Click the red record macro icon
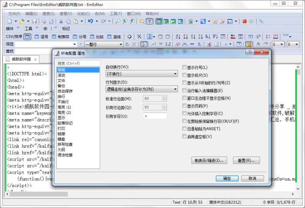The image size is (305, 208). tap(244, 21)
